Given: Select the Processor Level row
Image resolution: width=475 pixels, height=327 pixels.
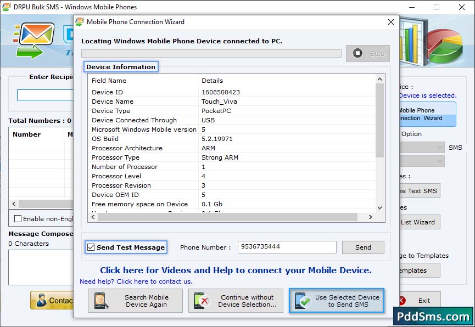Looking at the screenshot, I should 232,176.
